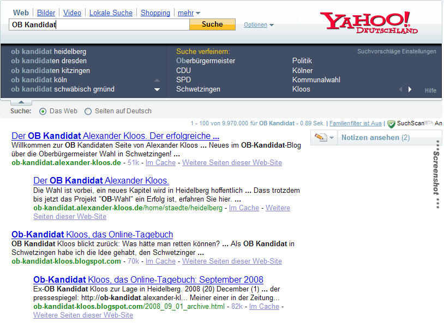Refine search with 'Kloos'
444x329 pixels.
[x=301, y=89]
